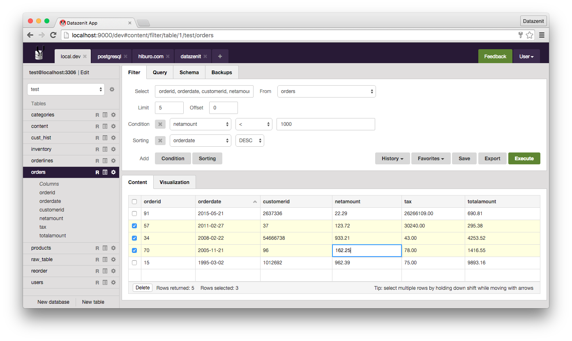Open the Visualization tab
The width and height of the screenshot is (572, 341).
click(174, 182)
